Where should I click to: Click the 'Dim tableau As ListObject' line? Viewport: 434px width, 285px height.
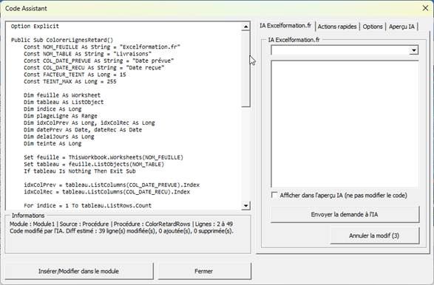point(64,103)
